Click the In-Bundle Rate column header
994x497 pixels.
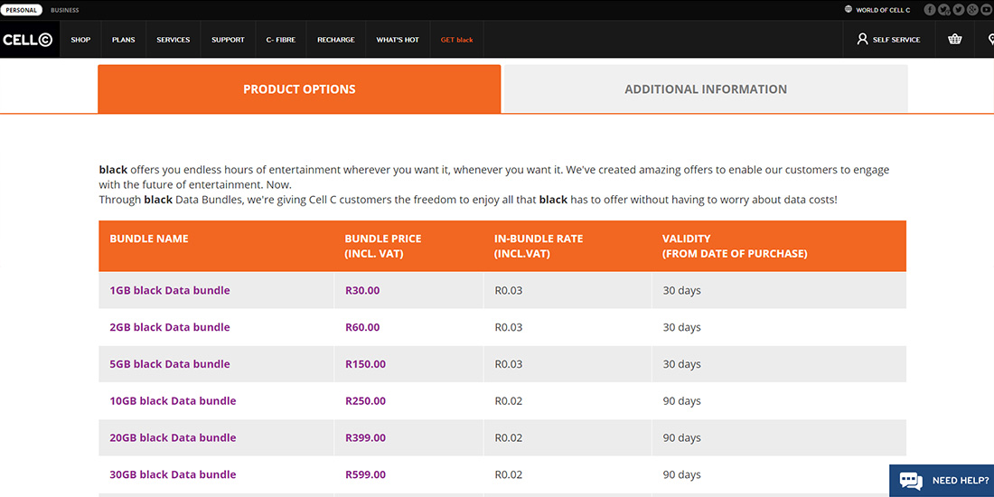[539, 246]
